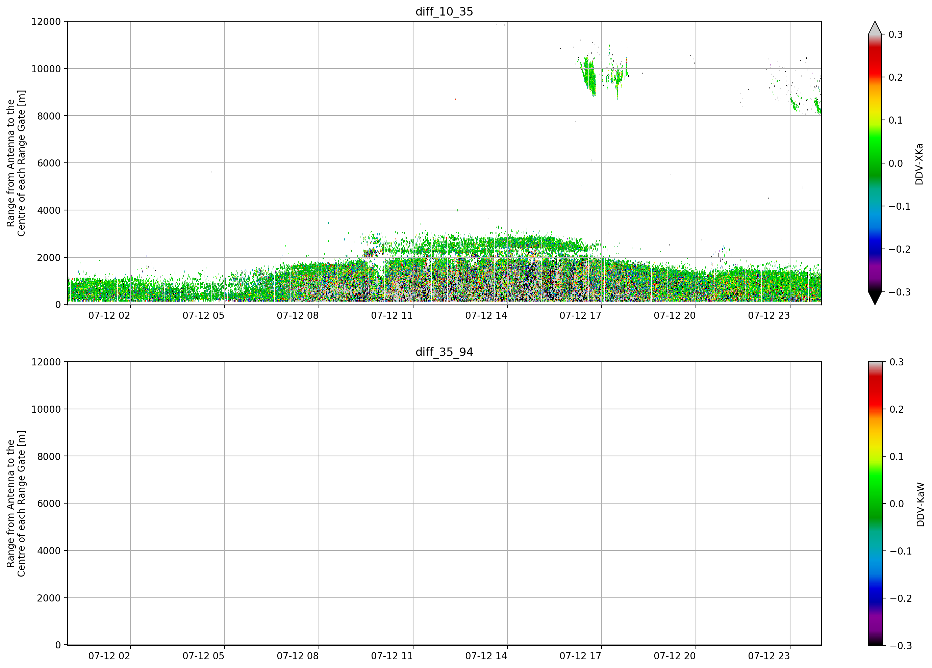The height and width of the screenshot is (668, 932).
Task: Select the DDV-KaW colorbar label
Action: (x=921, y=505)
